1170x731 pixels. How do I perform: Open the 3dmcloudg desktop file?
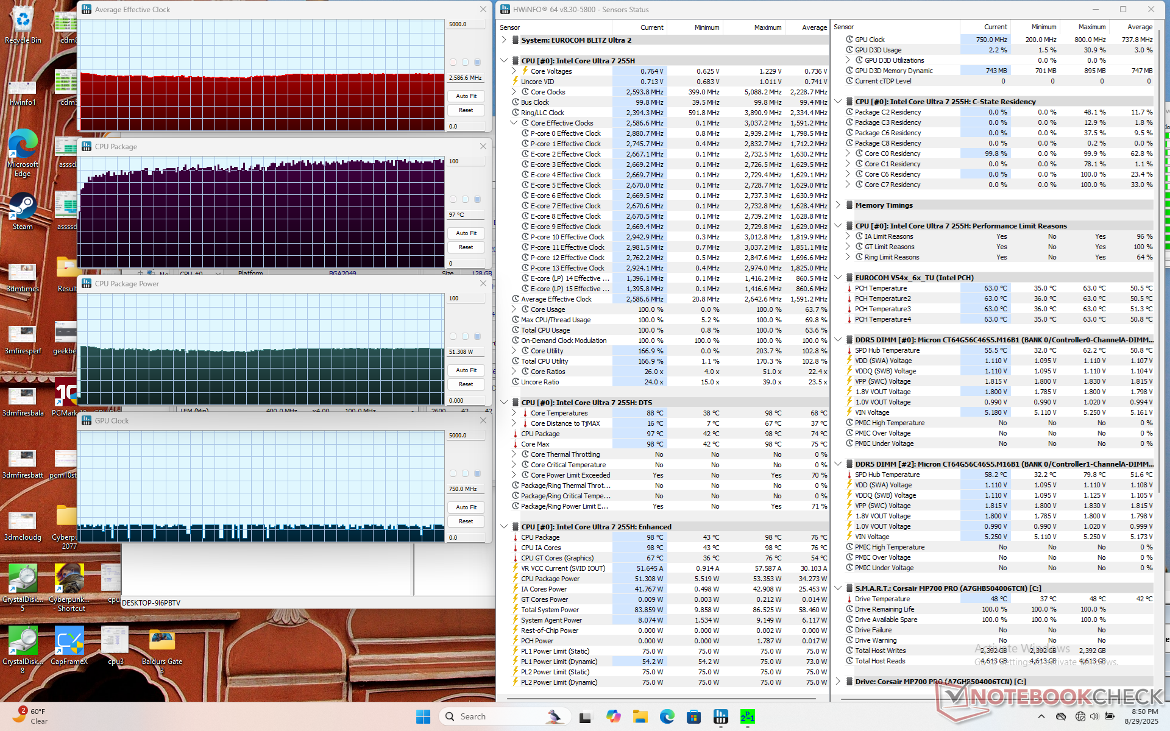23,526
